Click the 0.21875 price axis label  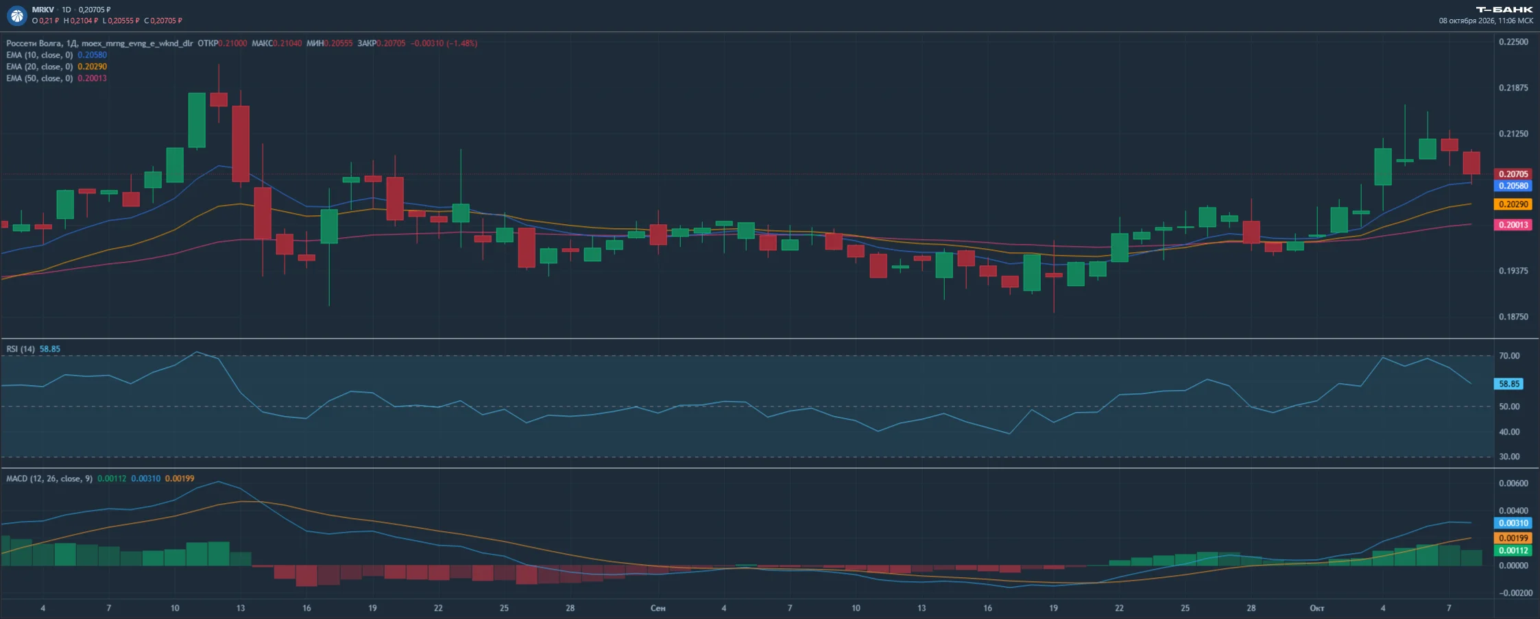click(1513, 88)
